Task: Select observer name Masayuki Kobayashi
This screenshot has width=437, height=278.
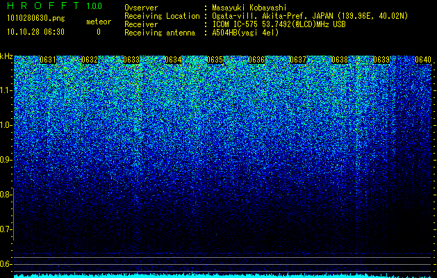Action: click(x=249, y=8)
